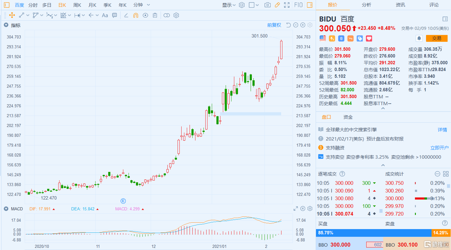The image size is (451, 250).
Task: Click the E earnings event marker
Action: [123, 201]
